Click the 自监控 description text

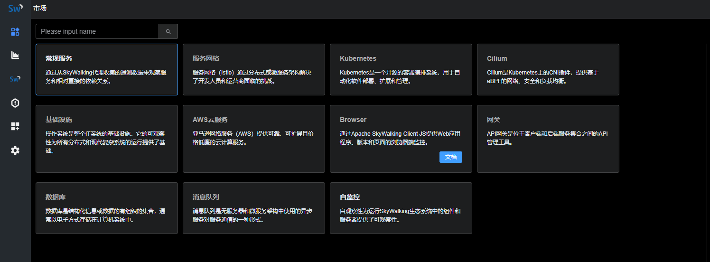pos(400,215)
